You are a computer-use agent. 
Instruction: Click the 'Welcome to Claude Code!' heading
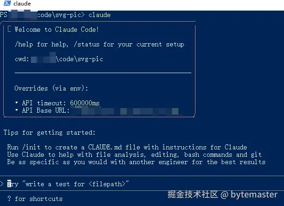pyautogui.click(x=57, y=29)
